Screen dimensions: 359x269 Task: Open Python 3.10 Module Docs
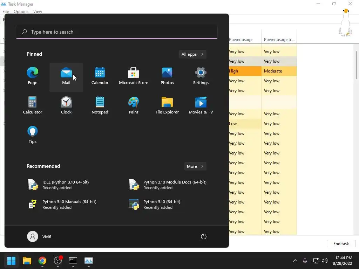click(x=167, y=185)
